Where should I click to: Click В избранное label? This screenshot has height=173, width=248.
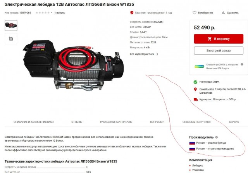click(x=205, y=13)
